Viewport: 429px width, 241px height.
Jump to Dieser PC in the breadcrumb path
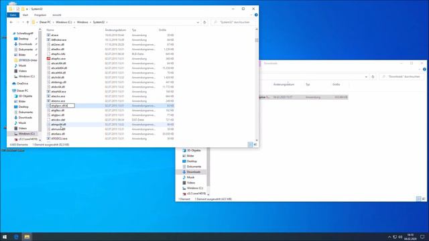click(45, 22)
